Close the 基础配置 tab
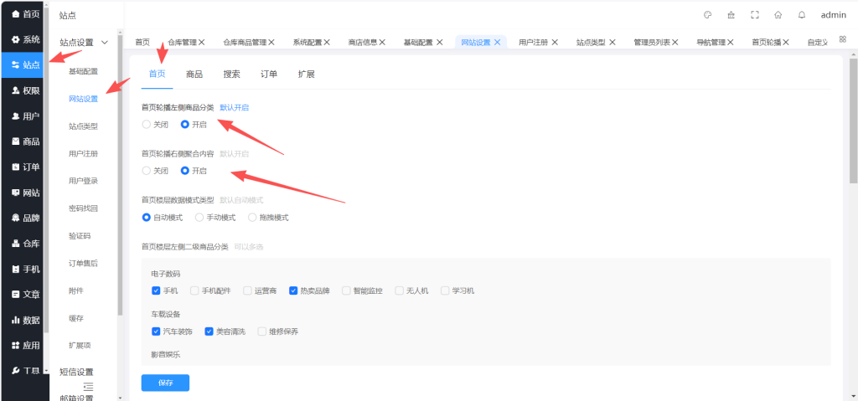 coord(439,42)
